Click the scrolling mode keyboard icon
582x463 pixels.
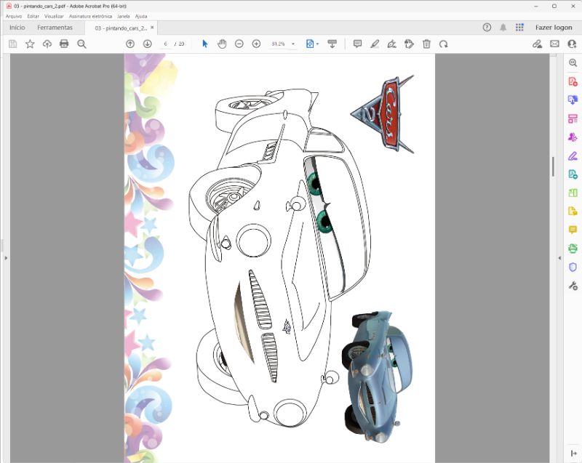tap(332, 44)
